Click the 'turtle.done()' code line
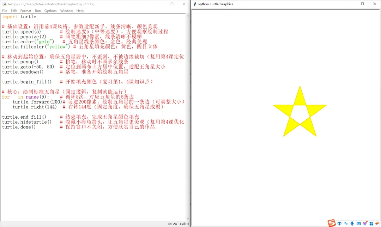The width and height of the screenshot is (381, 227). point(19,127)
